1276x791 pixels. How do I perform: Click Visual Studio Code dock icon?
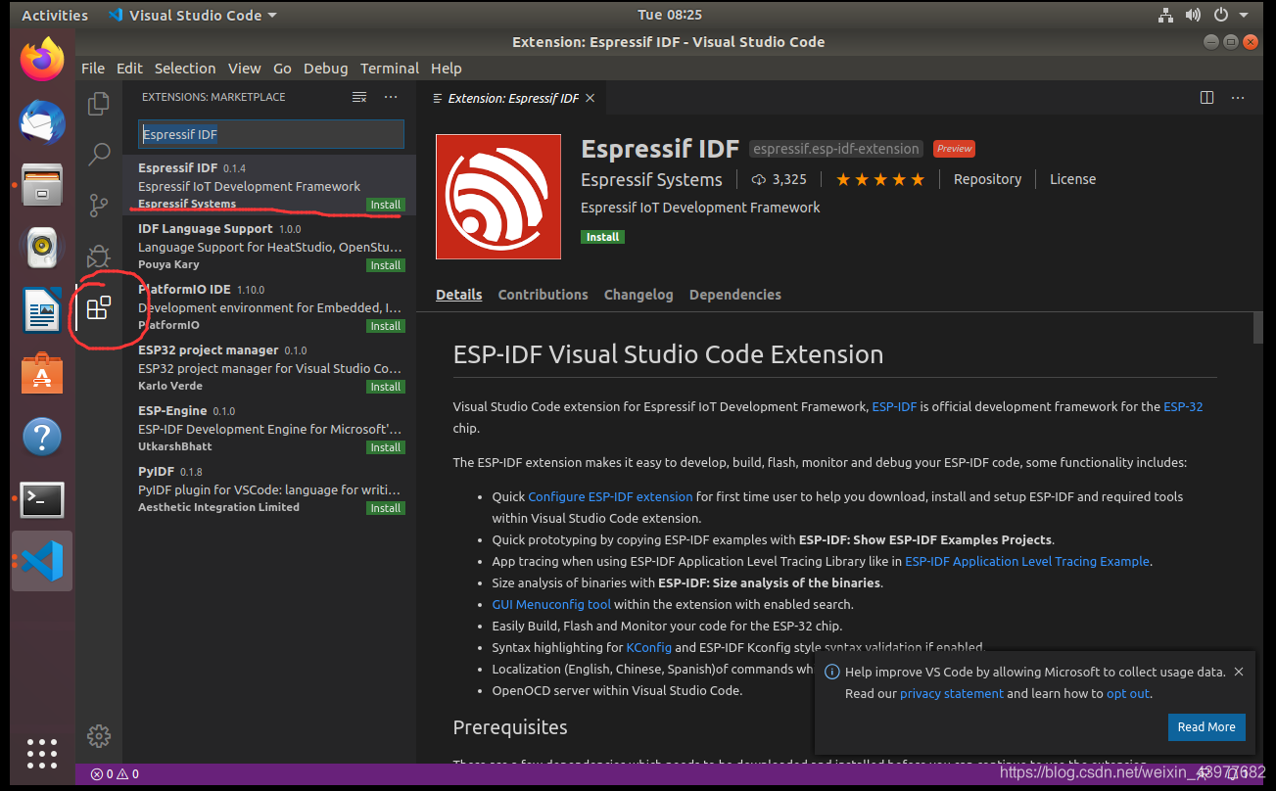tap(42, 561)
